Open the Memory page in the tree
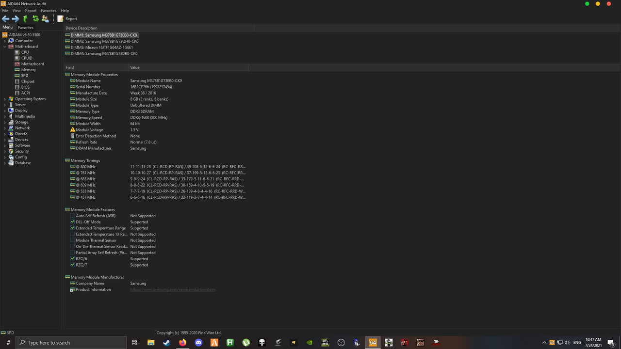This screenshot has width=621, height=349. coord(28,70)
